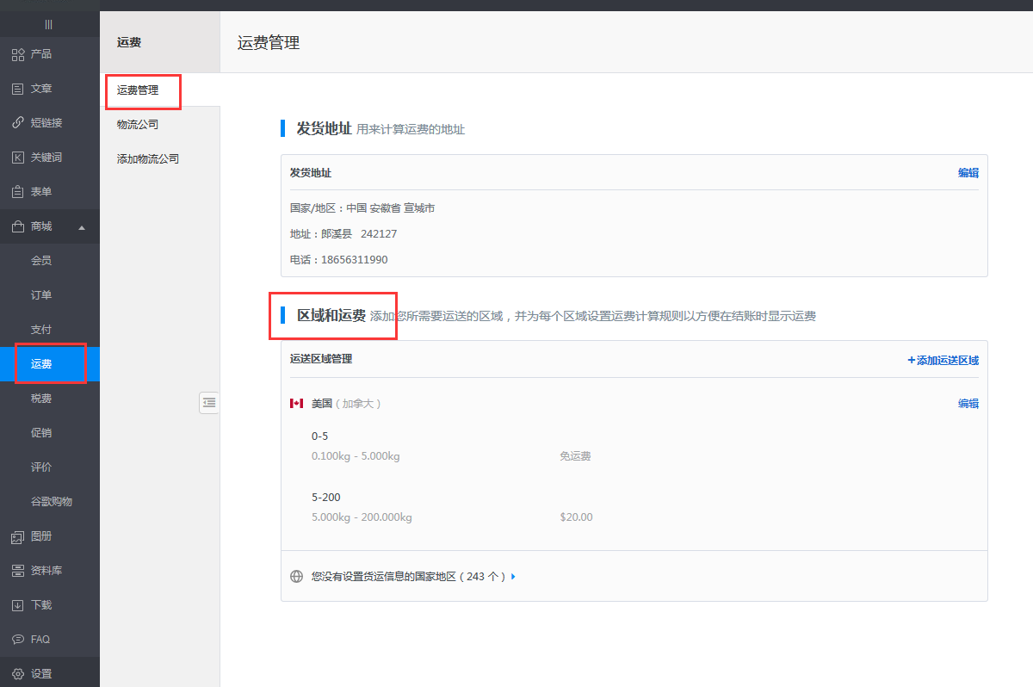Edit the 发货地址 shipping address
Screen dimensions: 1033x687
pyautogui.click(x=968, y=172)
